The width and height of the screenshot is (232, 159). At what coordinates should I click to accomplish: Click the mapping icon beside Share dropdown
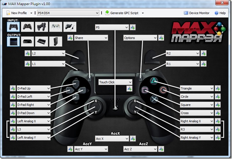(x=70, y=38)
